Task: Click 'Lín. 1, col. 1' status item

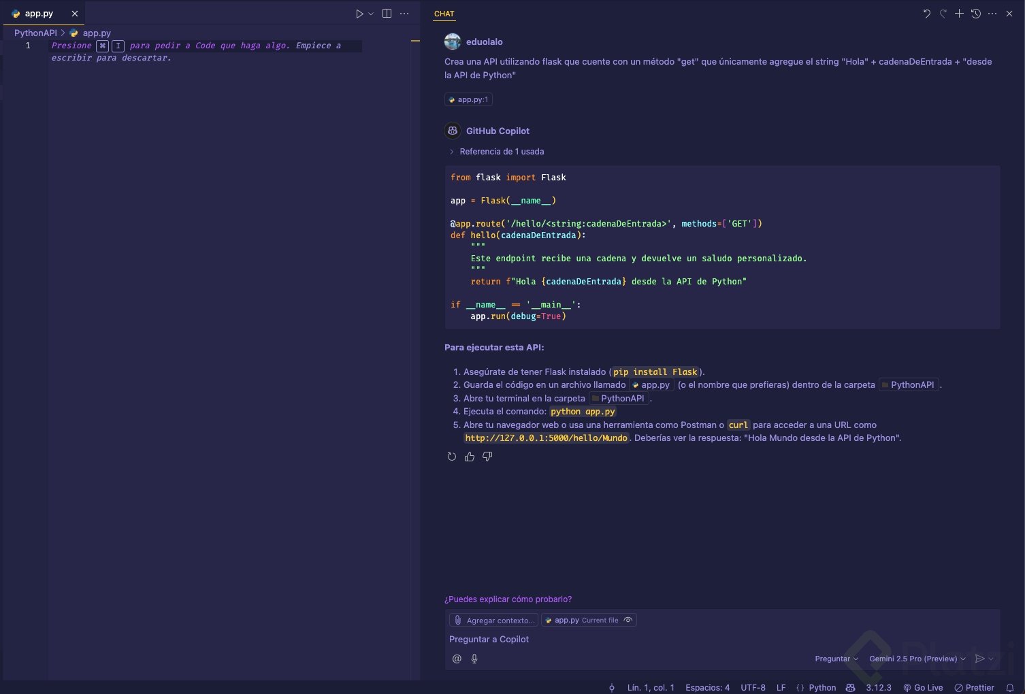Action: click(x=651, y=688)
